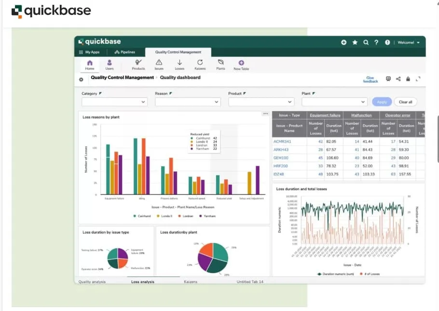Open the Plants table icon

click(220, 65)
